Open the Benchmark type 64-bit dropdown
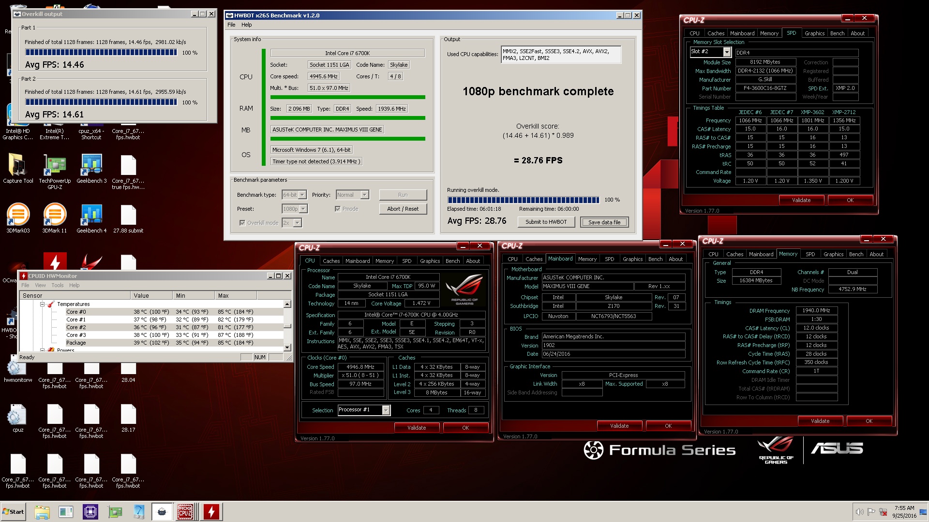929x522 pixels. tap(302, 195)
